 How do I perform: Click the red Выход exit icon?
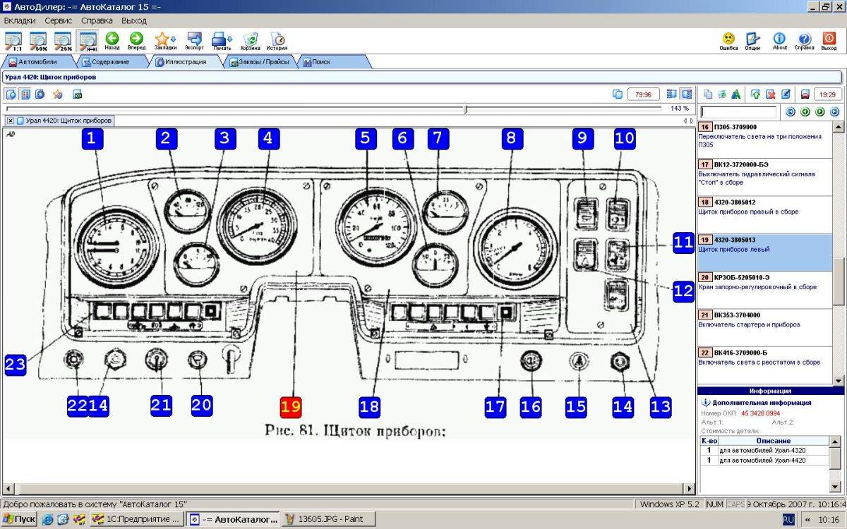pyautogui.click(x=829, y=41)
